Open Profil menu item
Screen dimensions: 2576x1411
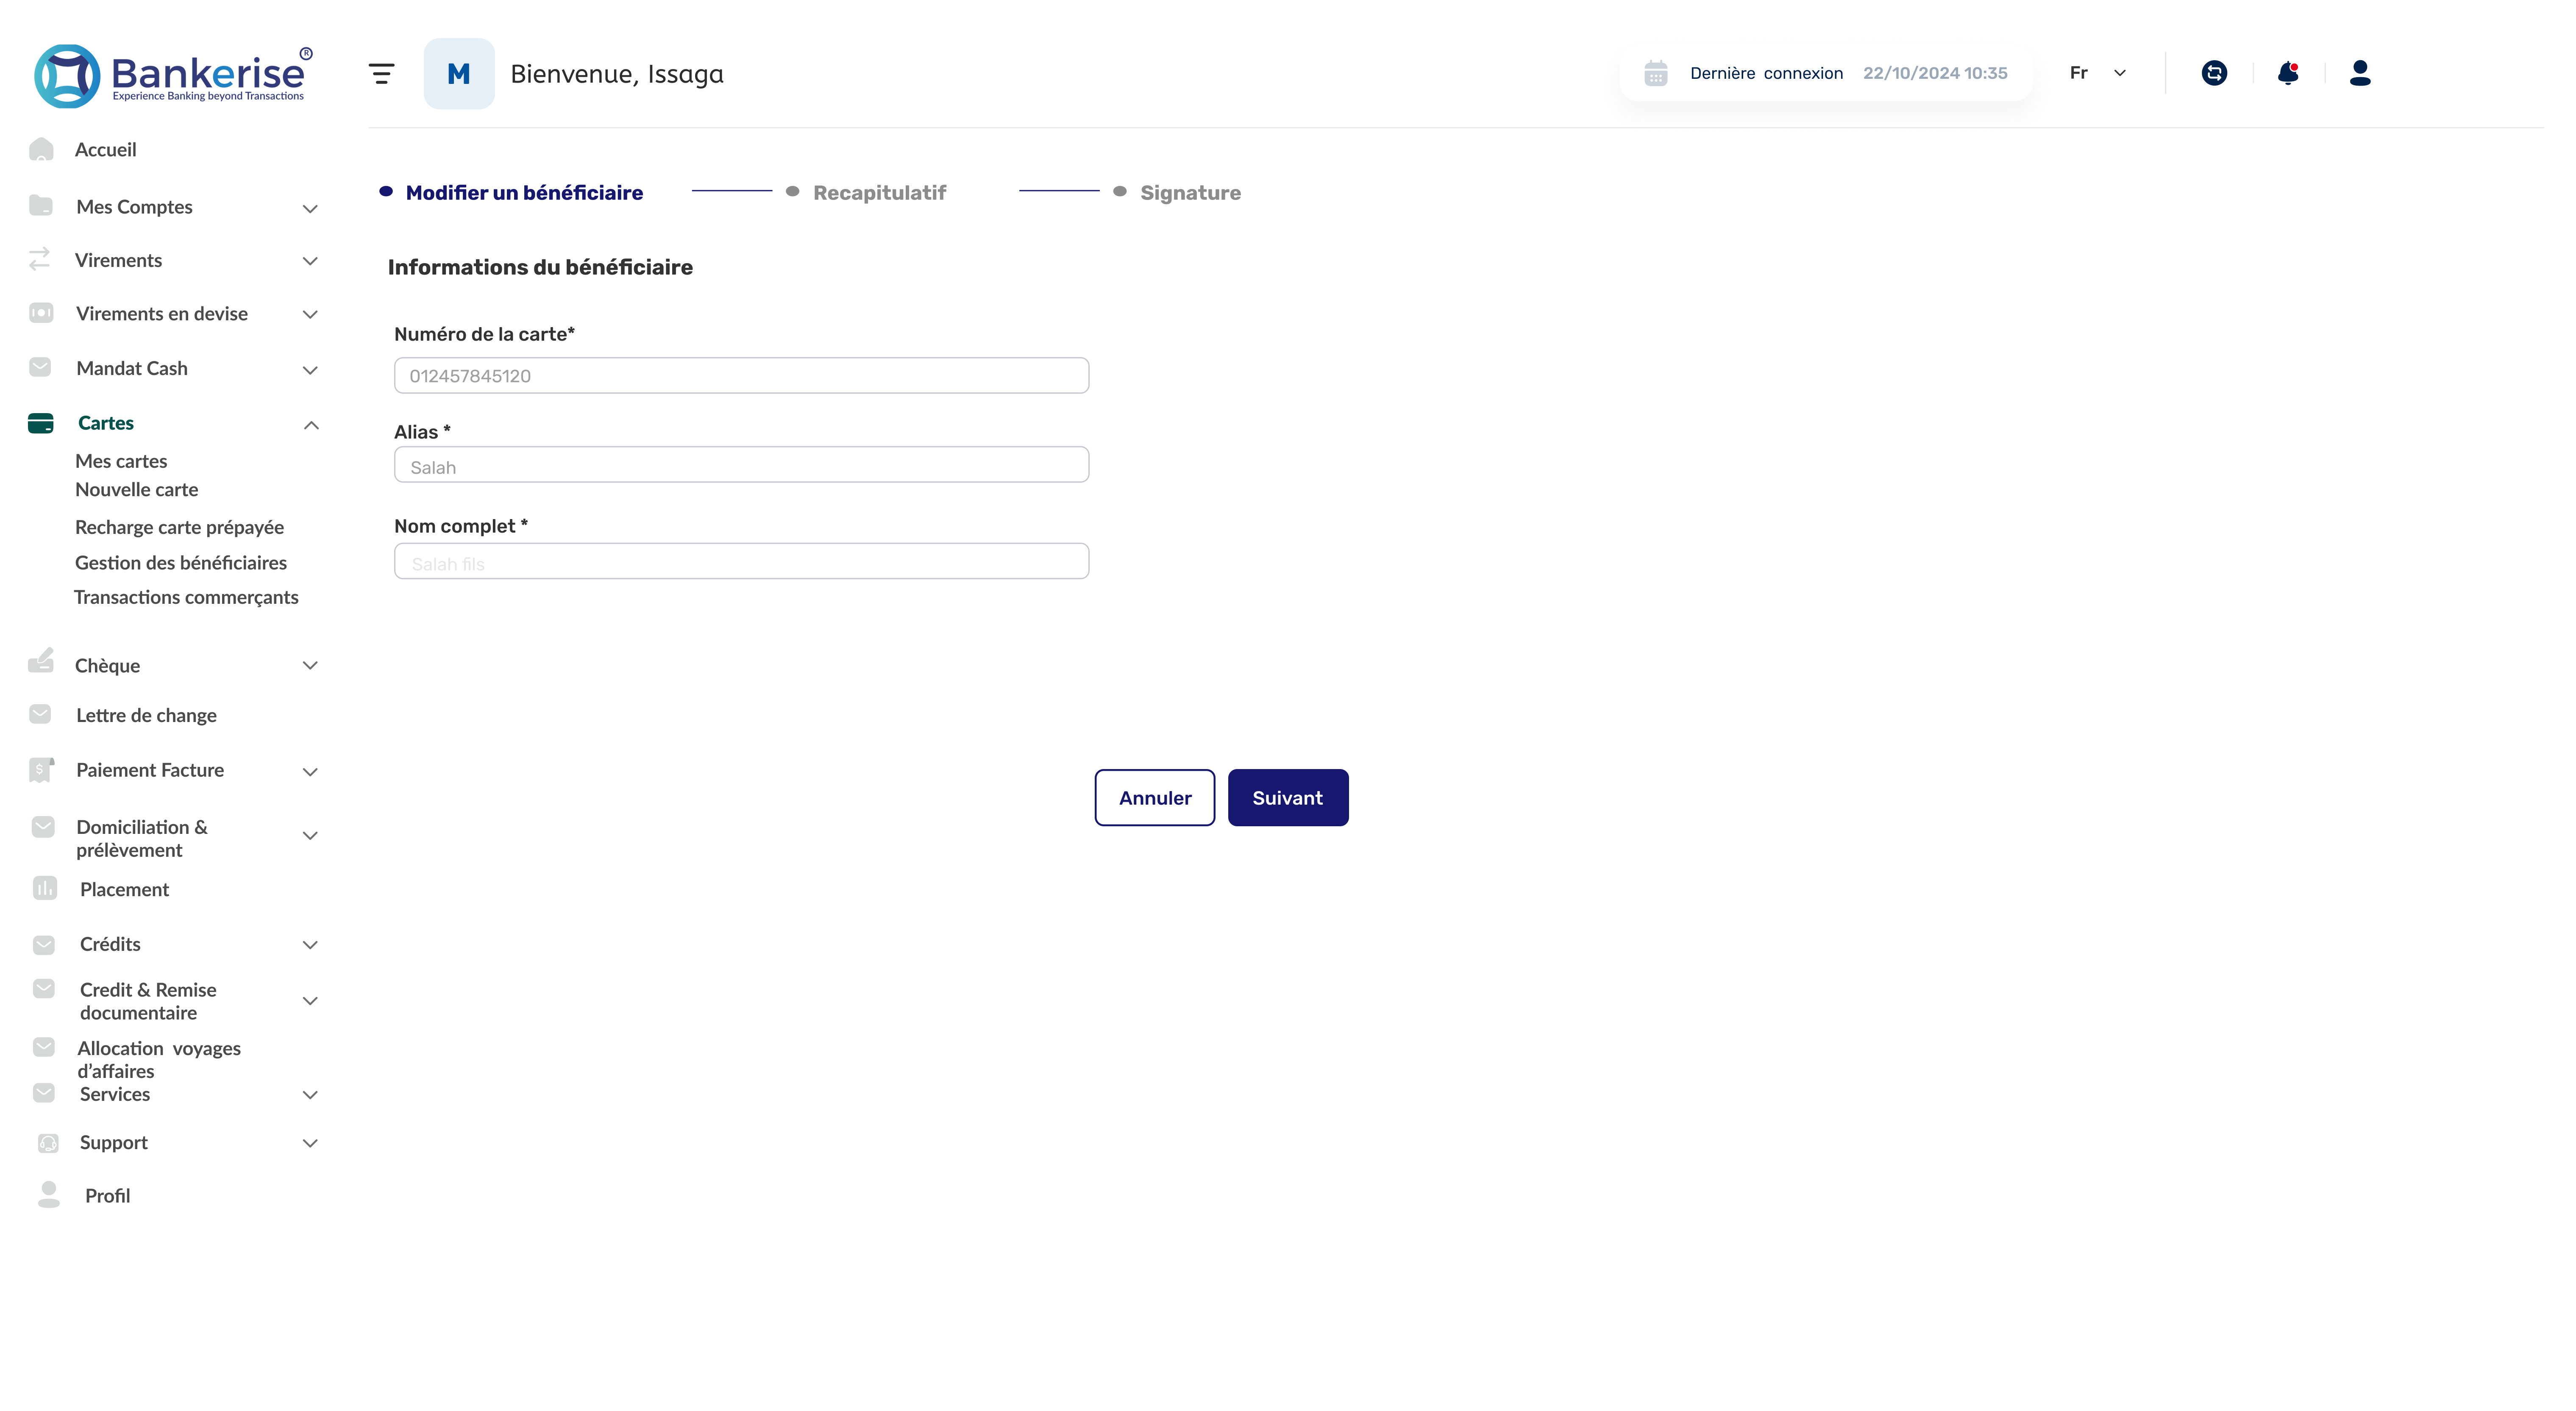(108, 1196)
